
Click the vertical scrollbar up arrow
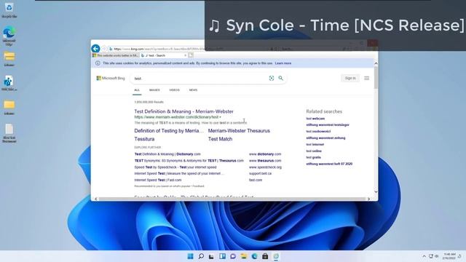click(376, 63)
